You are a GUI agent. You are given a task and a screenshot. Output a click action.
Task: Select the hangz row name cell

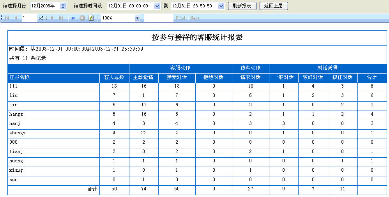53,114
